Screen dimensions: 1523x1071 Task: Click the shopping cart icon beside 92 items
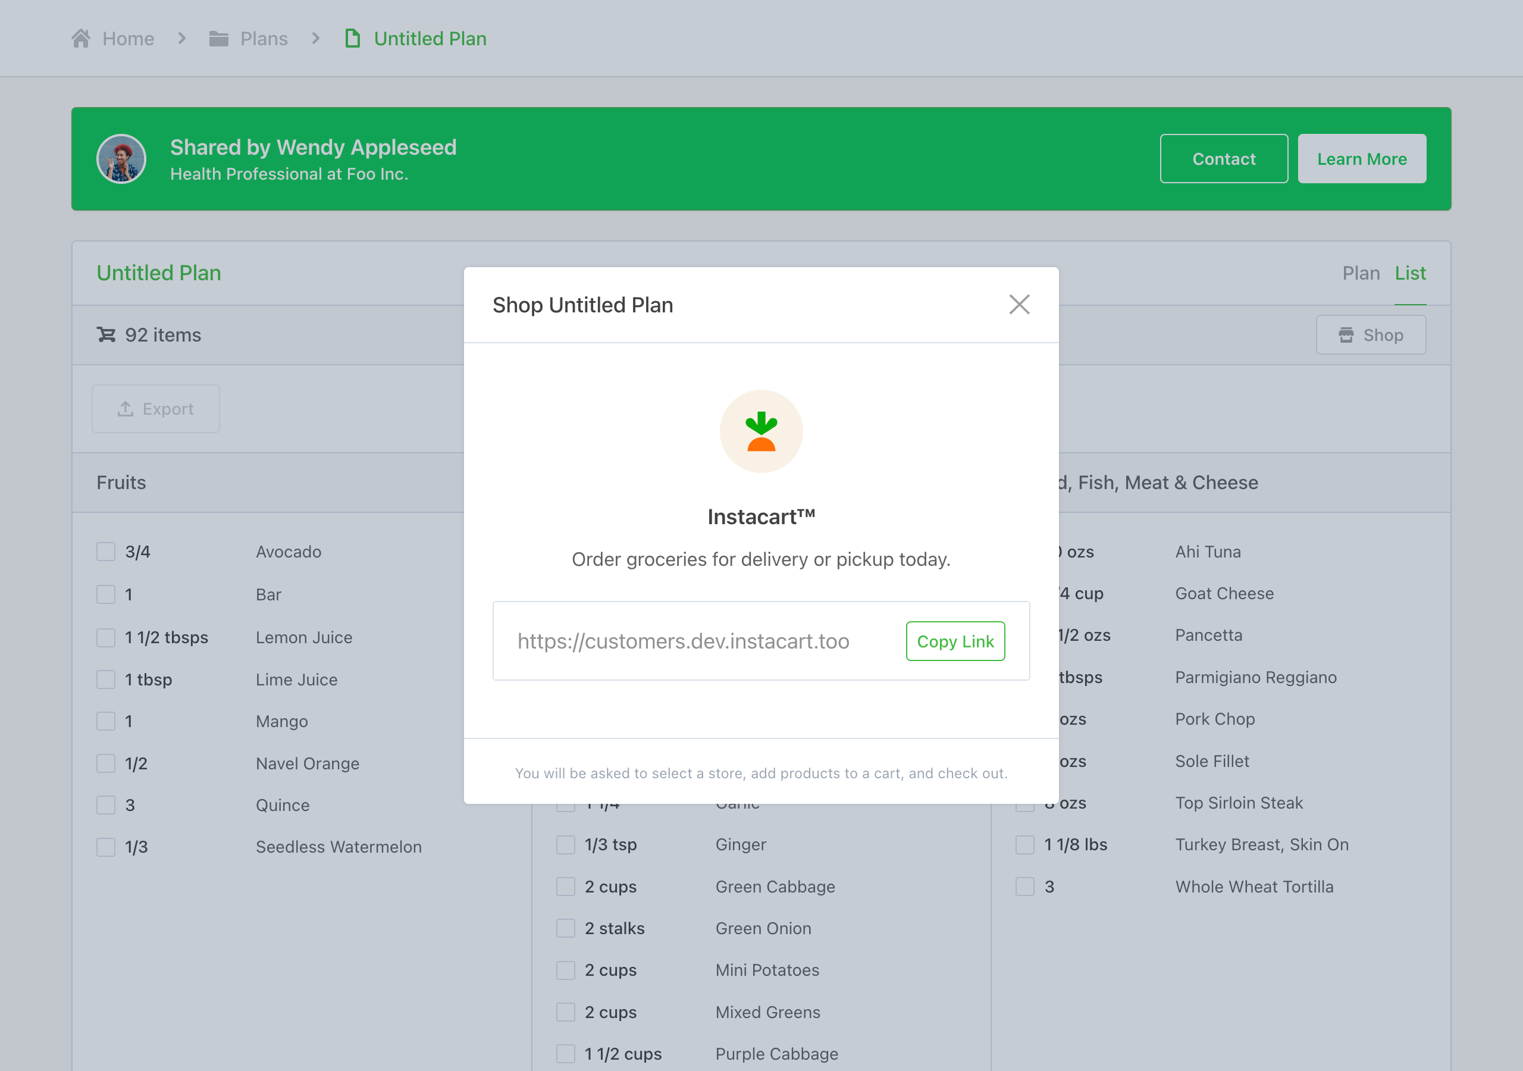click(x=106, y=334)
